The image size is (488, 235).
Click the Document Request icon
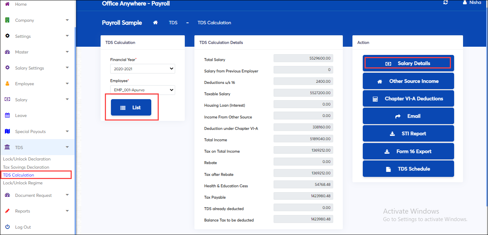click(x=7, y=195)
